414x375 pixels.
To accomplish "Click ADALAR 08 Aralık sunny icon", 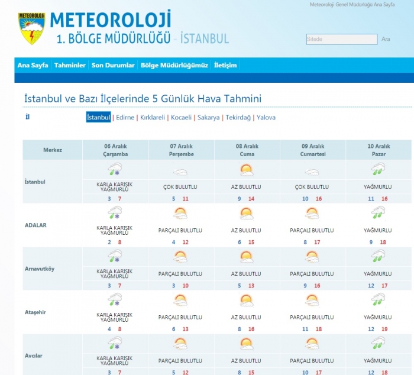I will tap(247, 214).
